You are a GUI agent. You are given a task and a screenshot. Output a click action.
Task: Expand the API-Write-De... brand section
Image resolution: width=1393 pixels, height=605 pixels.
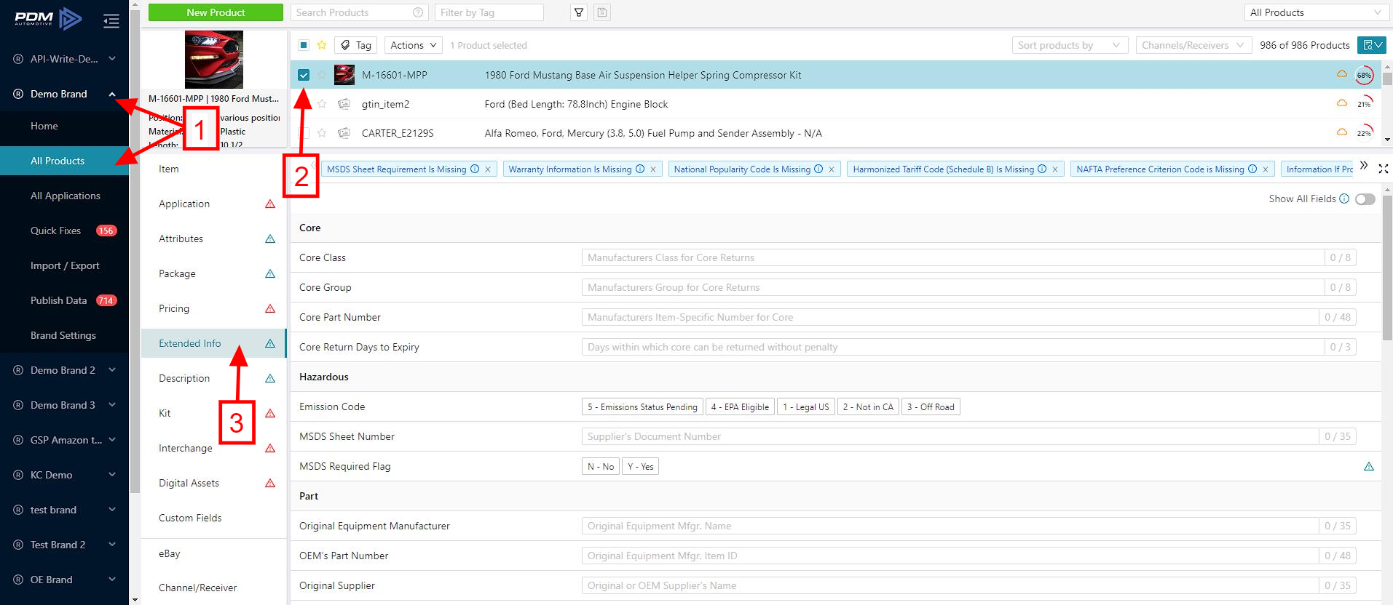pos(112,59)
